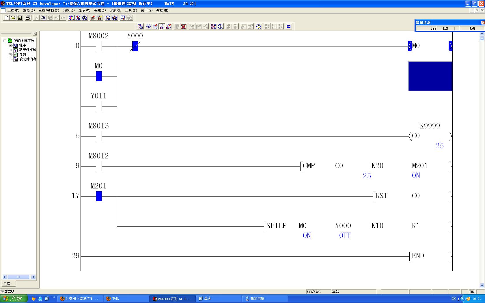The width and height of the screenshot is (485, 303).
Task: Expand the 程序 node in project tree
Action: pos(10,45)
